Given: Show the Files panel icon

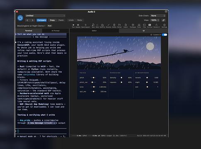Looking at the screenshot, I should pyautogui.click(x=144, y=25).
